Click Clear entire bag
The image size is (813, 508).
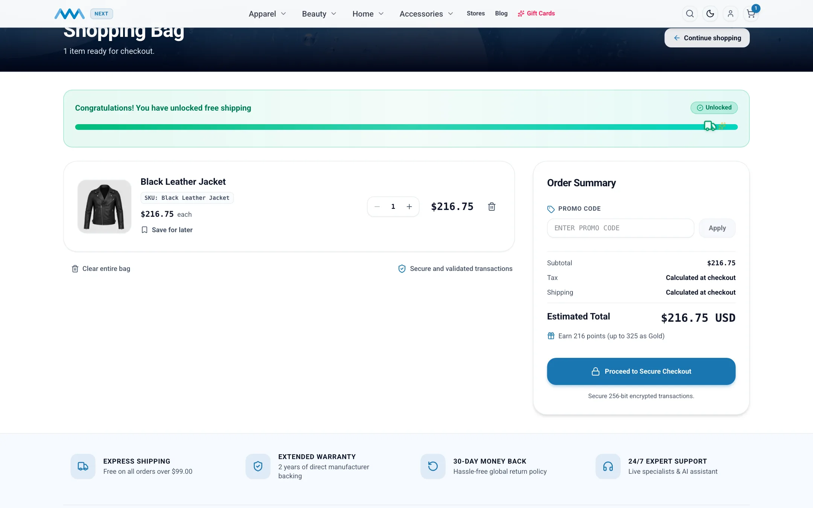pos(101,269)
